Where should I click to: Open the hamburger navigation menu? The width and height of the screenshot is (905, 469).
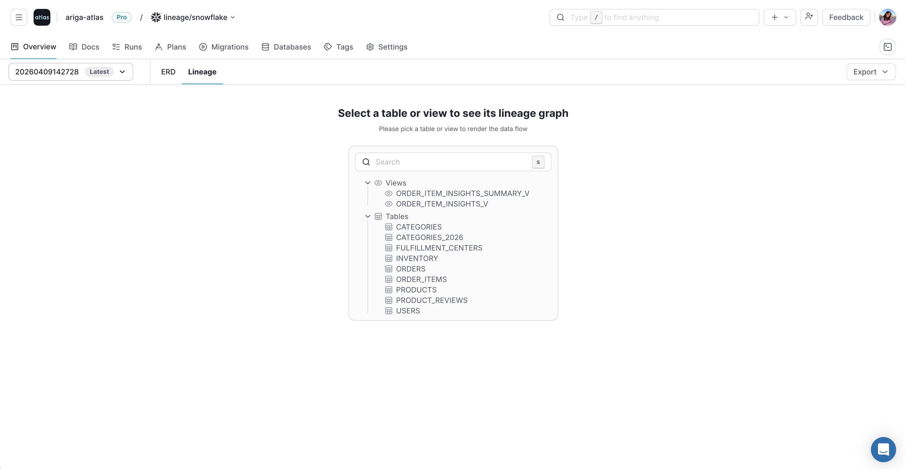point(19,17)
